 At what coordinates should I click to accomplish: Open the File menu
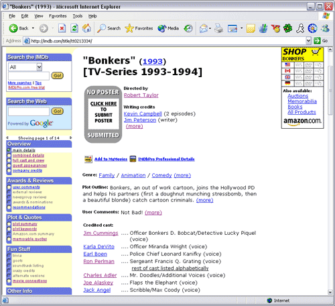click(12, 16)
